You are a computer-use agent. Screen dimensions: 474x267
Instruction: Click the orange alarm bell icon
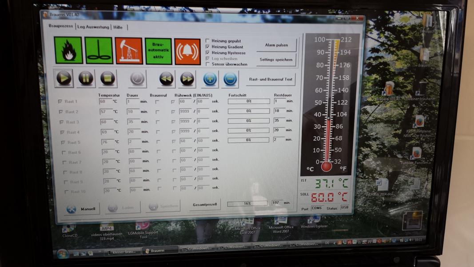(187, 52)
